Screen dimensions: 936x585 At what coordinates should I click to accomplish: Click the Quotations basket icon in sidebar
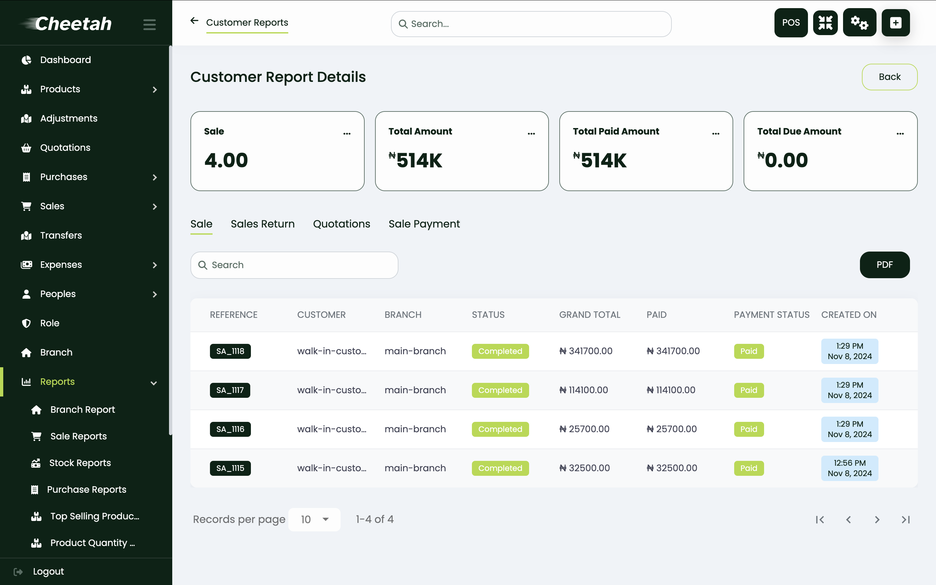point(26,148)
